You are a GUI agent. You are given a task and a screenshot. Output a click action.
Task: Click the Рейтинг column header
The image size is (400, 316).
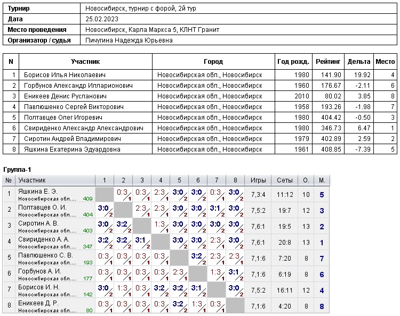click(328, 62)
